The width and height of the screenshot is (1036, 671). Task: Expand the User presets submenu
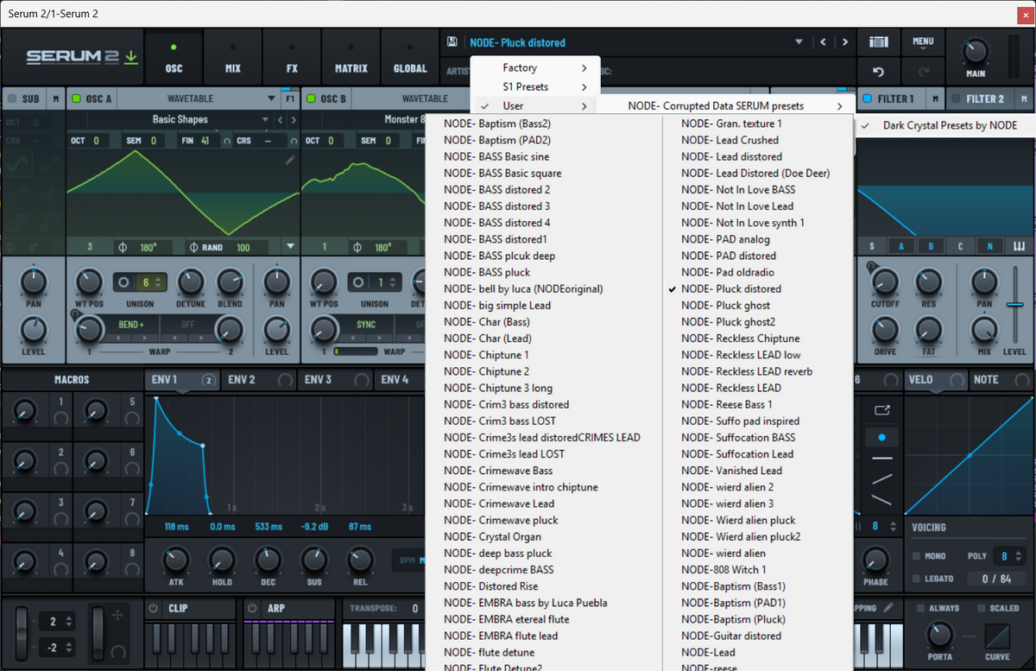(x=535, y=105)
